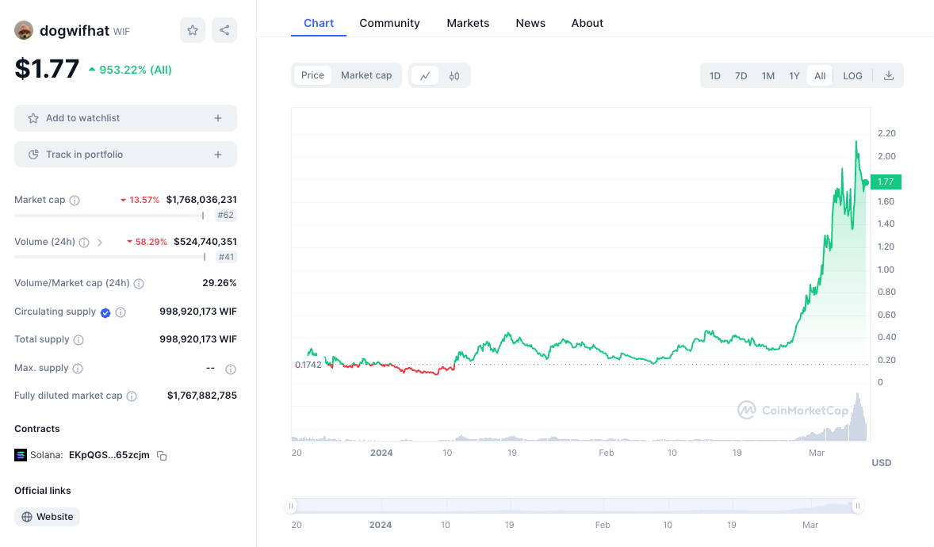Open the News tab

click(x=530, y=23)
